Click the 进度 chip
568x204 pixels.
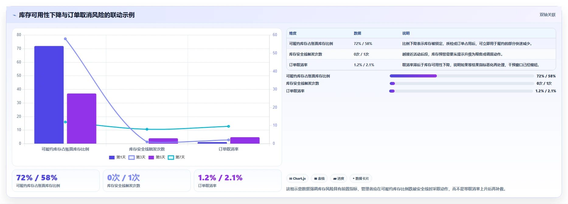(338, 178)
